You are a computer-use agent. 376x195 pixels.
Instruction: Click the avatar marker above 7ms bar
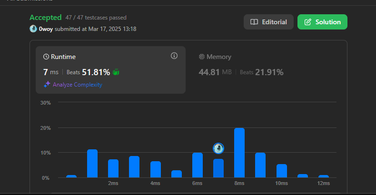[x=218, y=148]
